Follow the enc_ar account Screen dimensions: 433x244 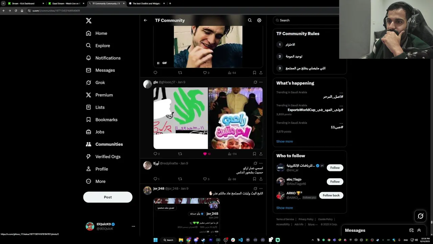[x=335, y=168]
